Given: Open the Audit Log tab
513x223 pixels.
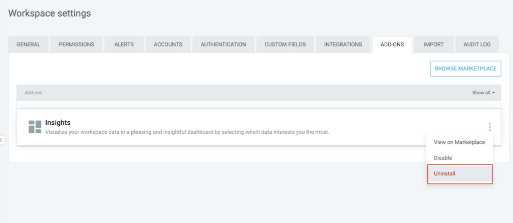Looking at the screenshot, I should [x=477, y=45].
